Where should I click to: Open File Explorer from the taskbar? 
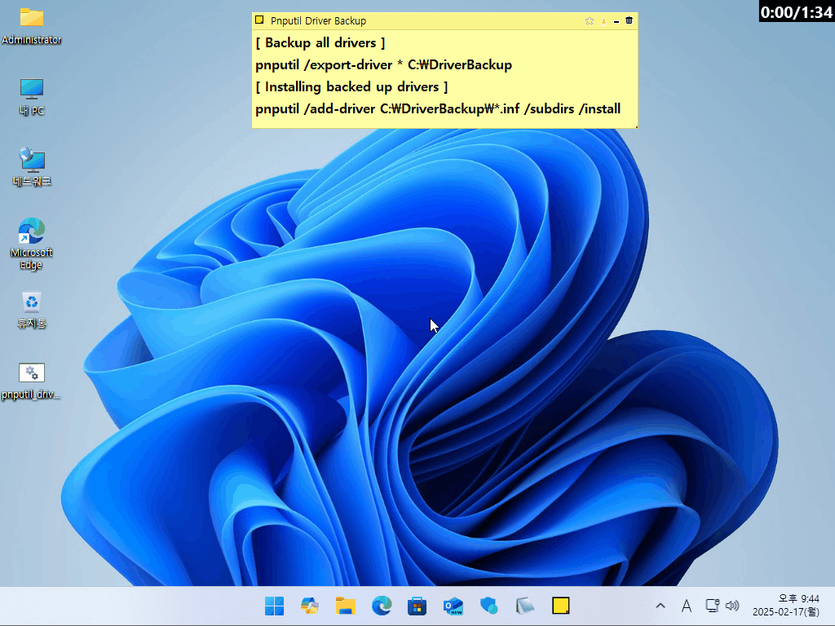click(346, 606)
